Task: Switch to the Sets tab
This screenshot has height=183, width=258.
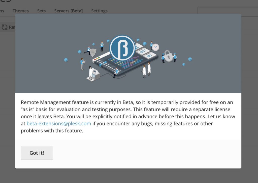Action: (41, 11)
